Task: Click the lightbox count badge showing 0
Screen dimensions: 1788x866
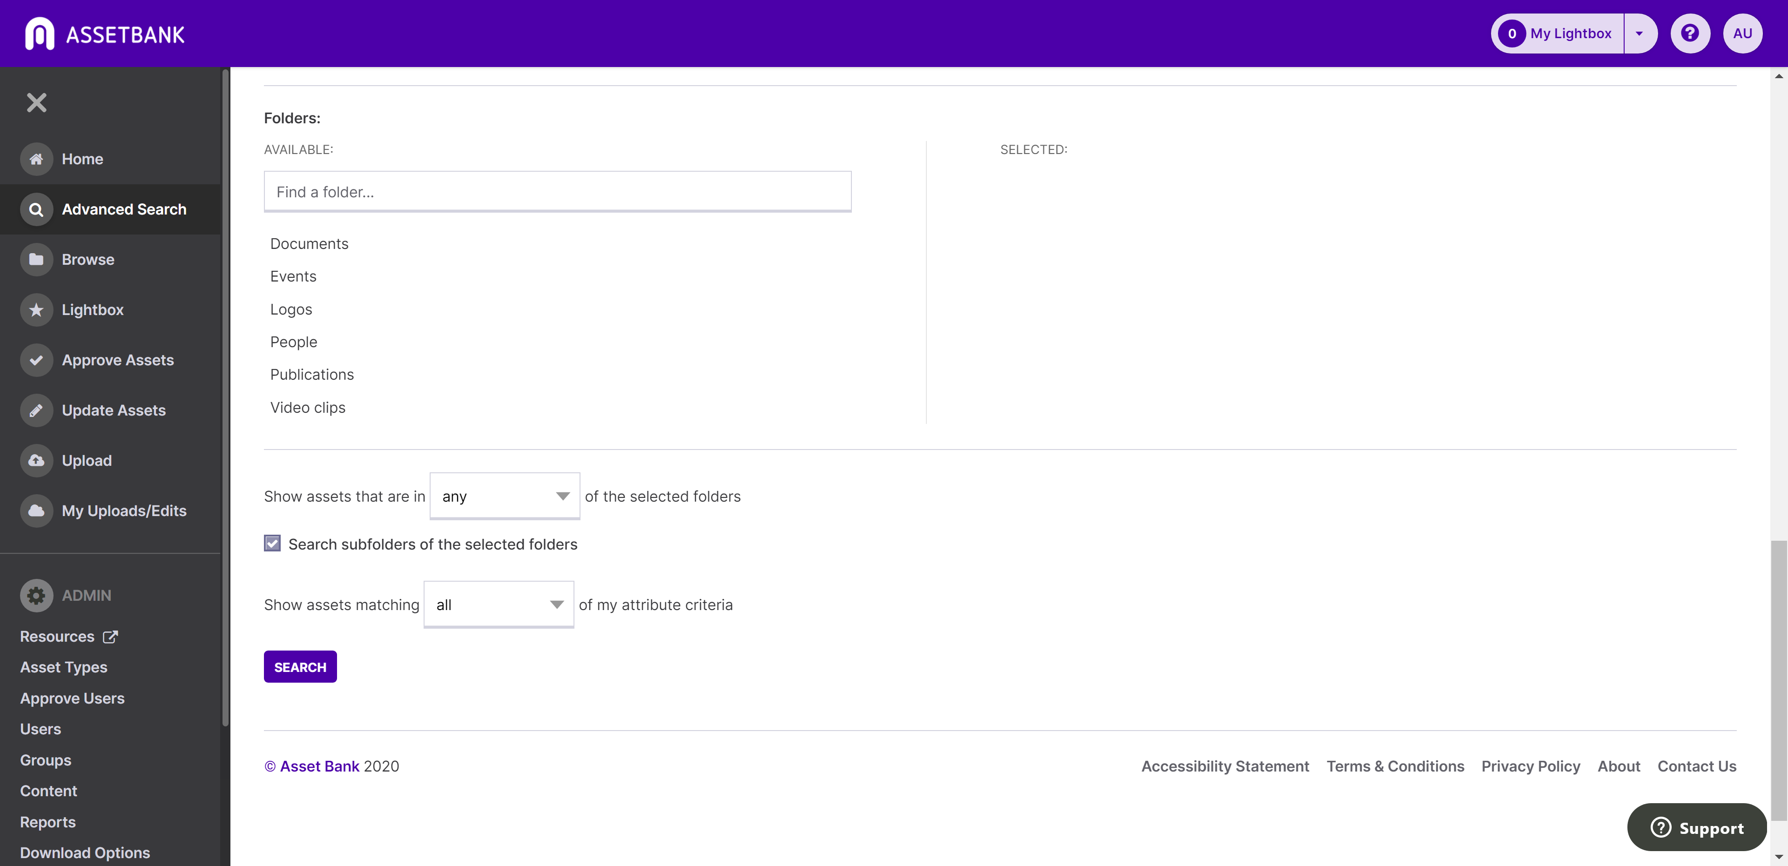Action: pyautogui.click(x=1512, y=34)
